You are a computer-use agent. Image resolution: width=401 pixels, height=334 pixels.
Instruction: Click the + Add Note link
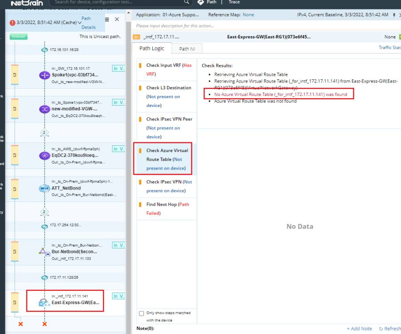tap(359, 329)
